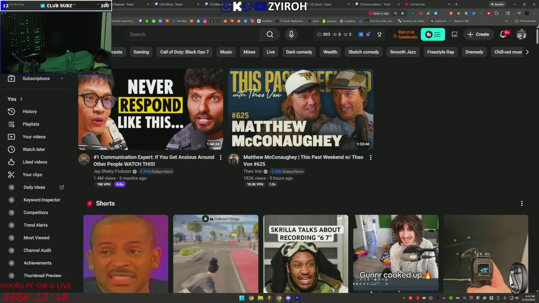Click the Playlists icon in sidebar
The height and width of the screenshot is (303, 539).
click(x=11, y=124)
